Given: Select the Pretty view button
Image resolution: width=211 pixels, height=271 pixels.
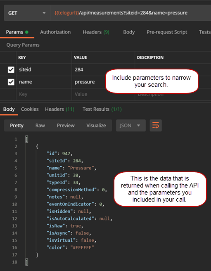Looking at the screenshot, I should tap(17, 126).
